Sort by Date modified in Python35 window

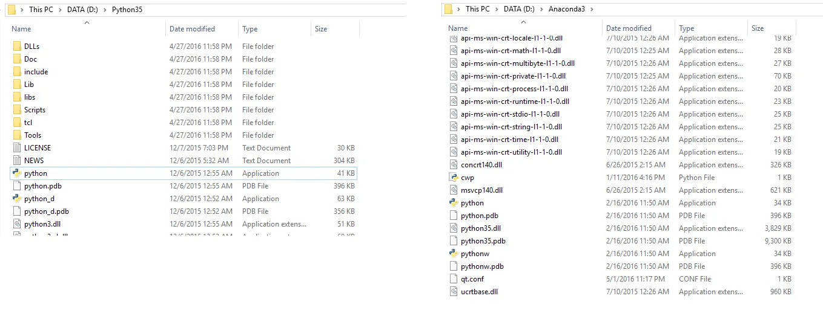click(x=192, y=29)
